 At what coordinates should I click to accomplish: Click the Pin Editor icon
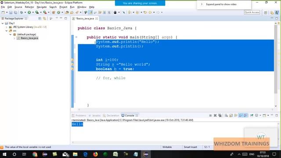(x=124, y=12)
